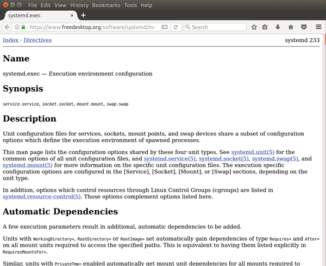The image size is (326, 266).
Task: Click the 'swap.swap' synopsis text
Action: click(x=117, y=104)
